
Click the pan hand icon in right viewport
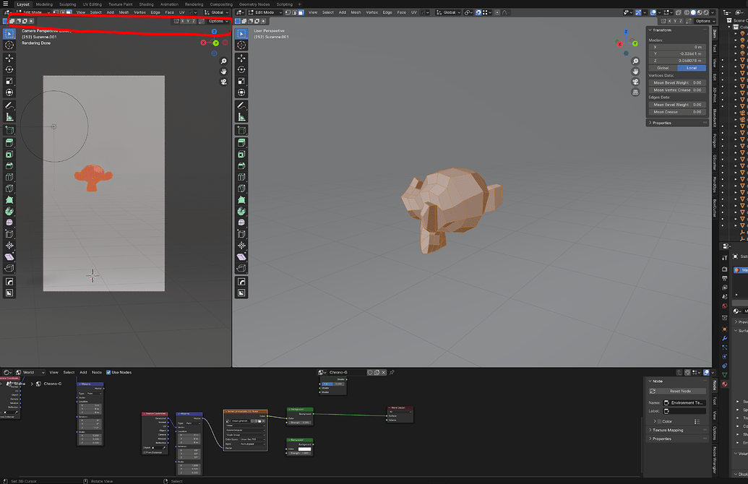tap(635, 72)
